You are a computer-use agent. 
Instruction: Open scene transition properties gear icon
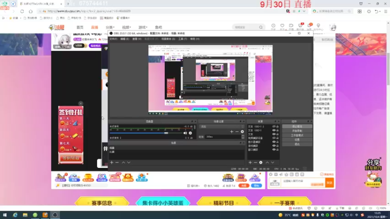click(x=242, y=131)
